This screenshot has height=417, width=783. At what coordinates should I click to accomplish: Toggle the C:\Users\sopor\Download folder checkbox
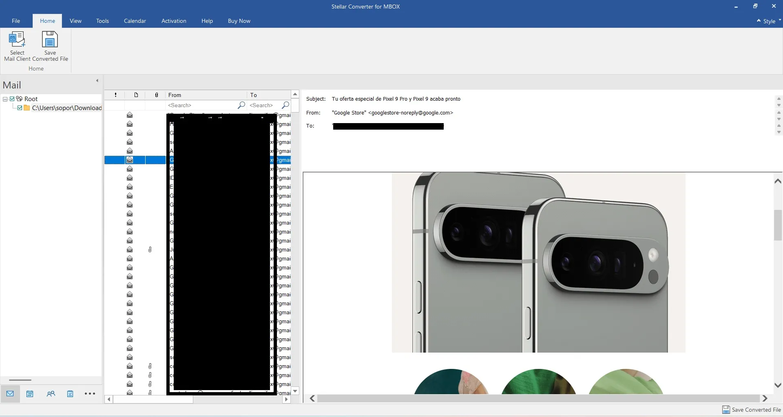pyautogui.click(x=20, y=108)
